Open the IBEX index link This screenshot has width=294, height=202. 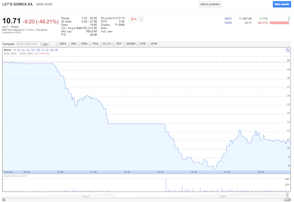[x=228, y=18]
